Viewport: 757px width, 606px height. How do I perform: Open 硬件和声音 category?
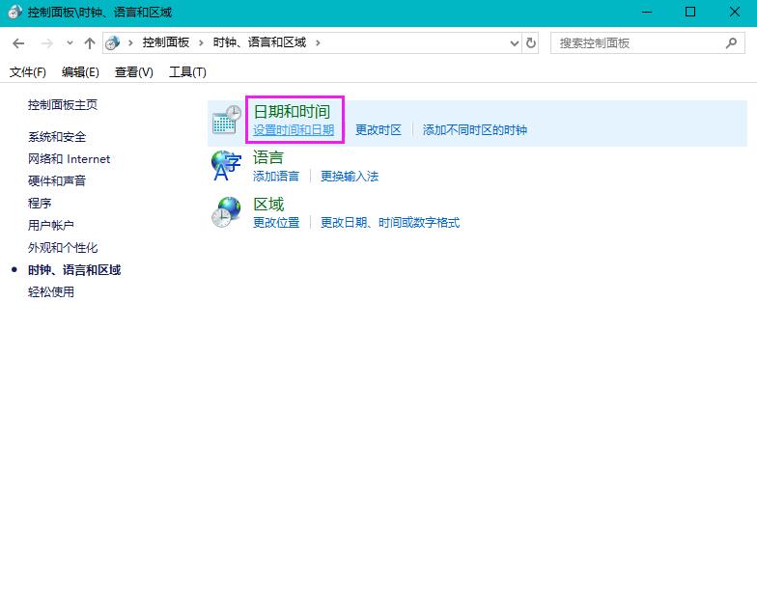[57, 181]
